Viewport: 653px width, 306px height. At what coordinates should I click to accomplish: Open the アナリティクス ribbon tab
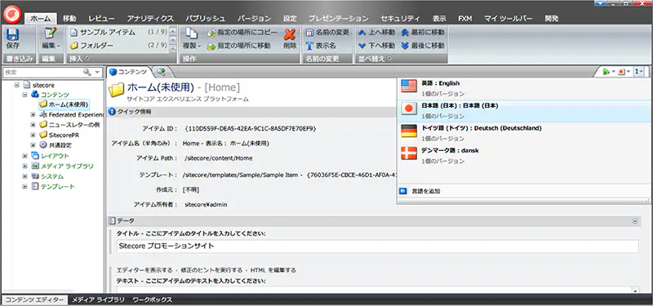pyautogui.click(x=150, y=18)
